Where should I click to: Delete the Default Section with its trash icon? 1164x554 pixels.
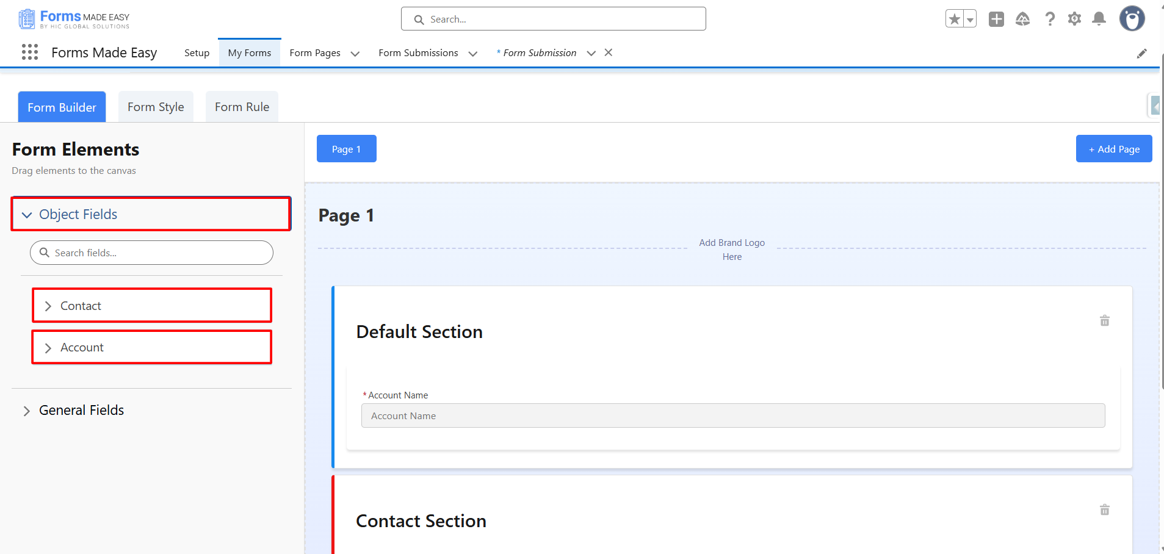point(1104,321)
